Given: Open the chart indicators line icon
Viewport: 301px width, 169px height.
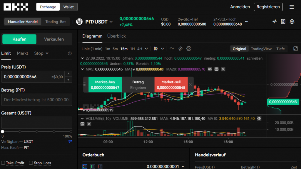Looking at the screenshot, I should [172, 49].
